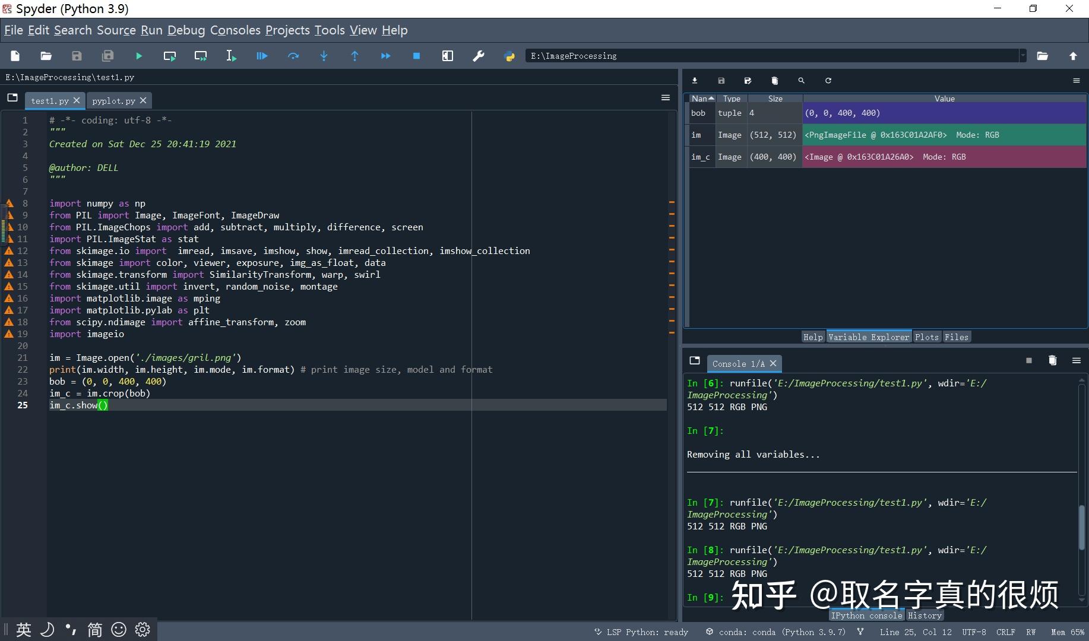Click conda environment status bar entry
This screenshot has height=641, width=1089.
point(775,632)
